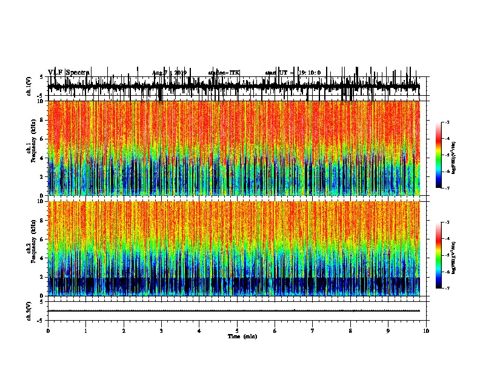Click the "-7" tick on ch.2 colorbar
Screen dimensions: 480x371
click(447, 288)
